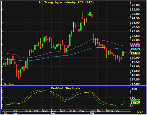Viewport: 147px width, 115px height.
Task: Select the green stochastic value 30.00
Action: [136, 101]
